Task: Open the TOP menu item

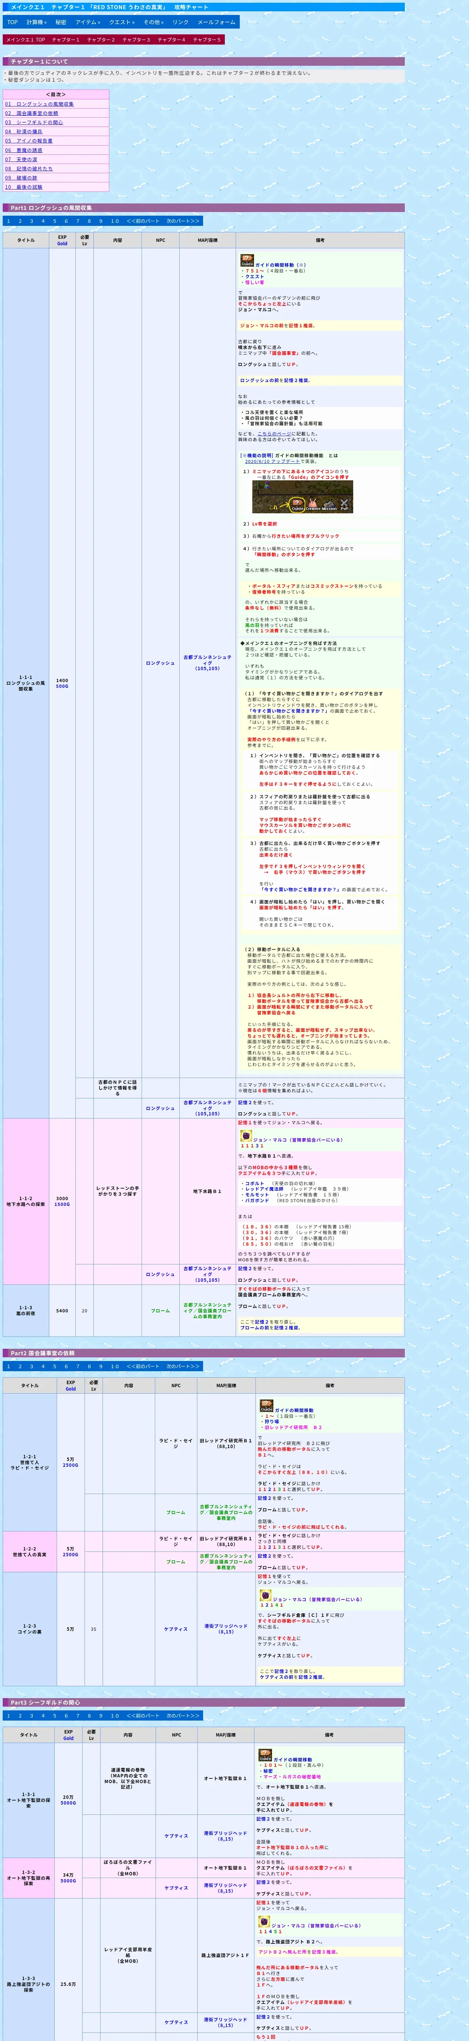Action: pyautogui.click(x=13, y=22)
